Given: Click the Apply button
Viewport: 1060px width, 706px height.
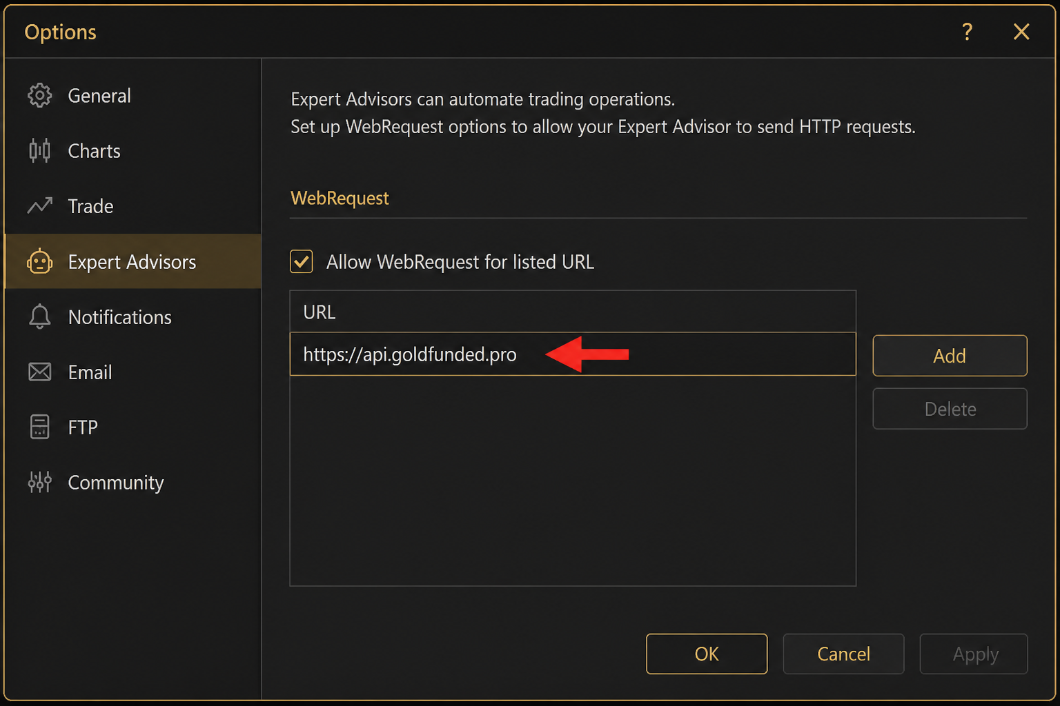Looking at the screenshot, I should pos(974,654).
